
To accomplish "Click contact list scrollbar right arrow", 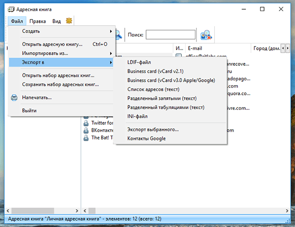I will point(287,211).
